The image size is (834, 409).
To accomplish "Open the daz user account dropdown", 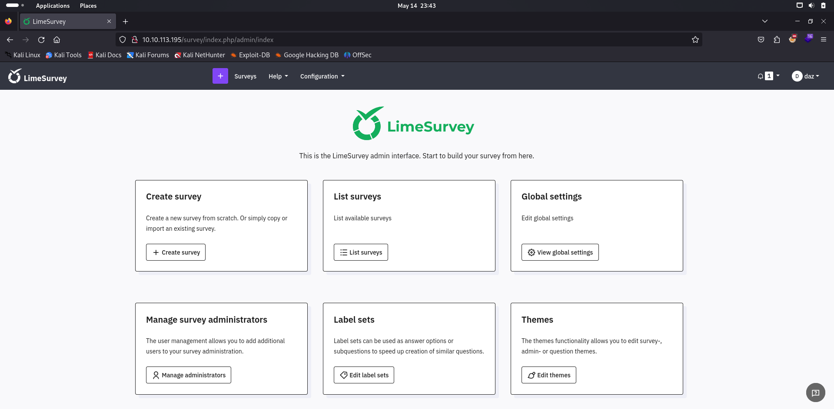I will click(x=805, y=76).
